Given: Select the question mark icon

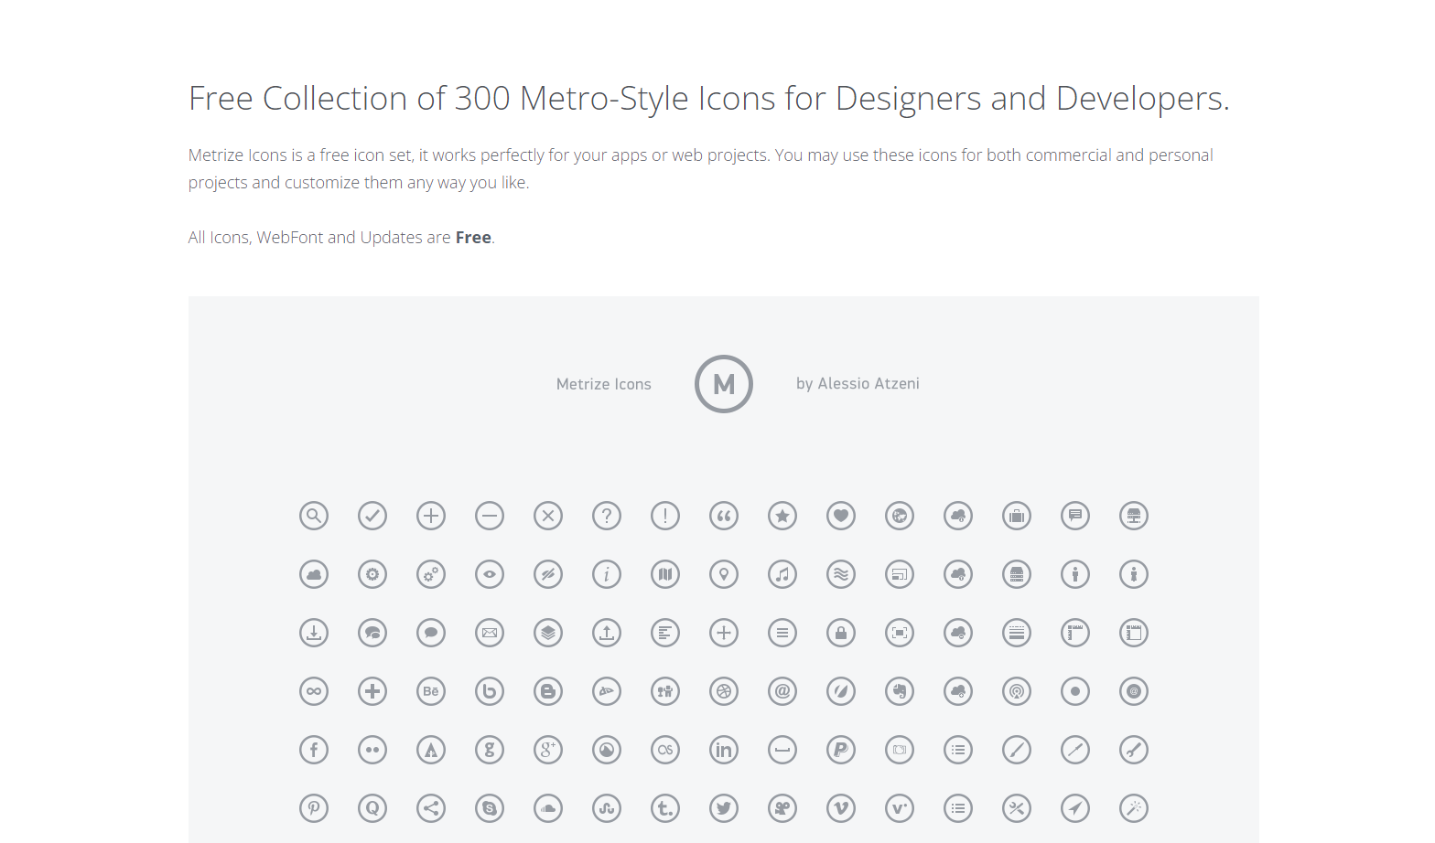Looking at the screenshot, I should click(x=607, y=516).
